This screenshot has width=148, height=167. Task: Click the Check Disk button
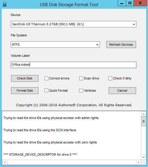pos(25,78)
